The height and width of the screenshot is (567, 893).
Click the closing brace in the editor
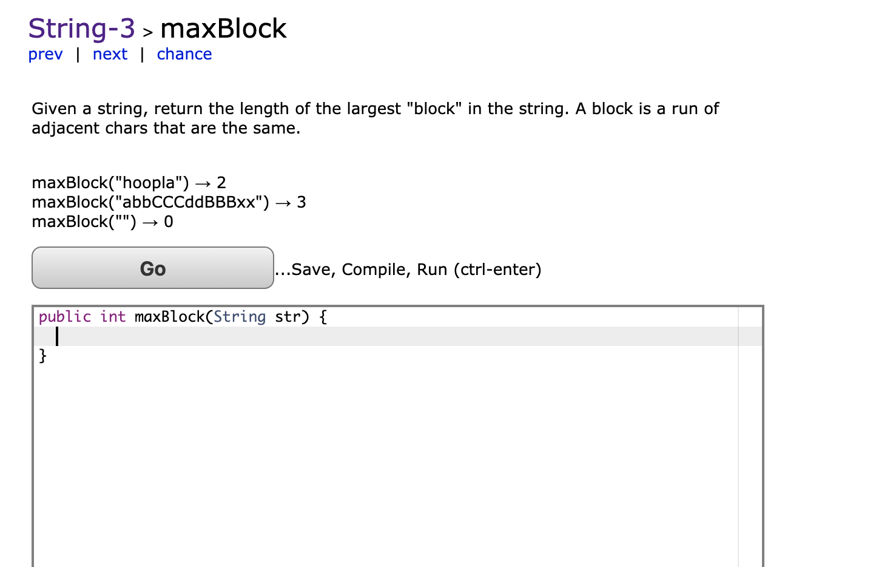[x=42, y=356]
